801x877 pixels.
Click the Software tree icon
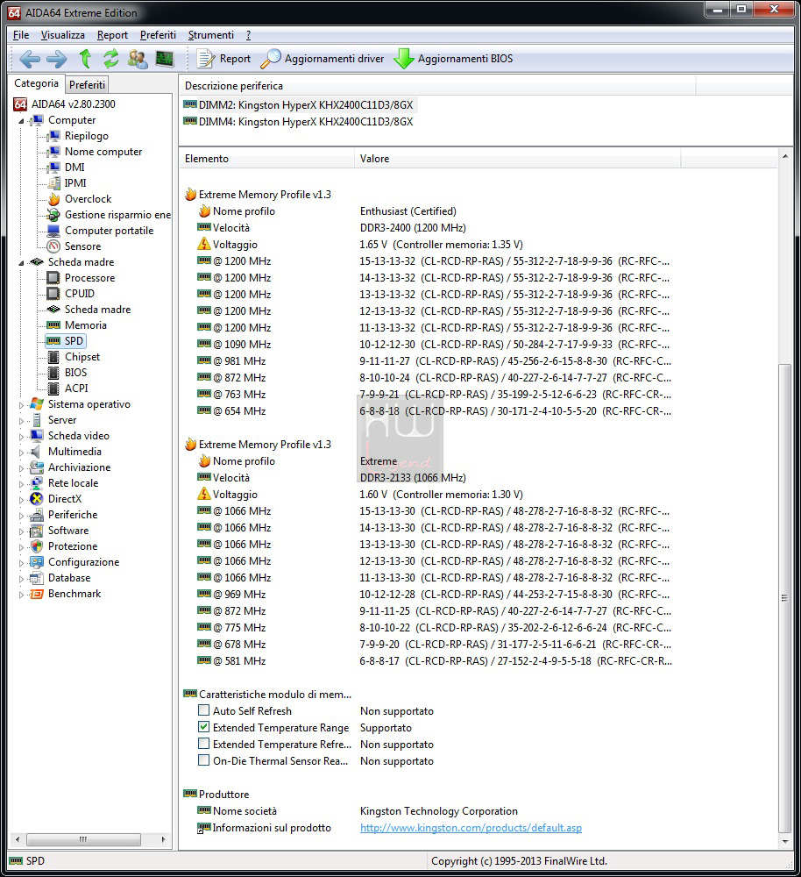[x=37, y=531]
